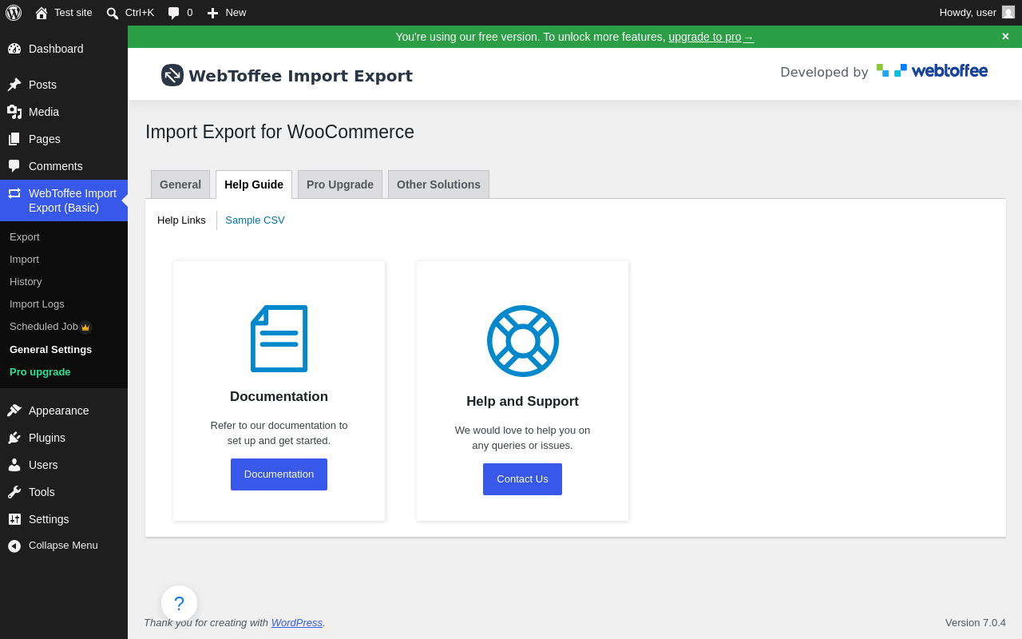The height and width of the screenshot is (639, 1022).
Task: Open the Settings menu label
Action: [x=49, y=519]
